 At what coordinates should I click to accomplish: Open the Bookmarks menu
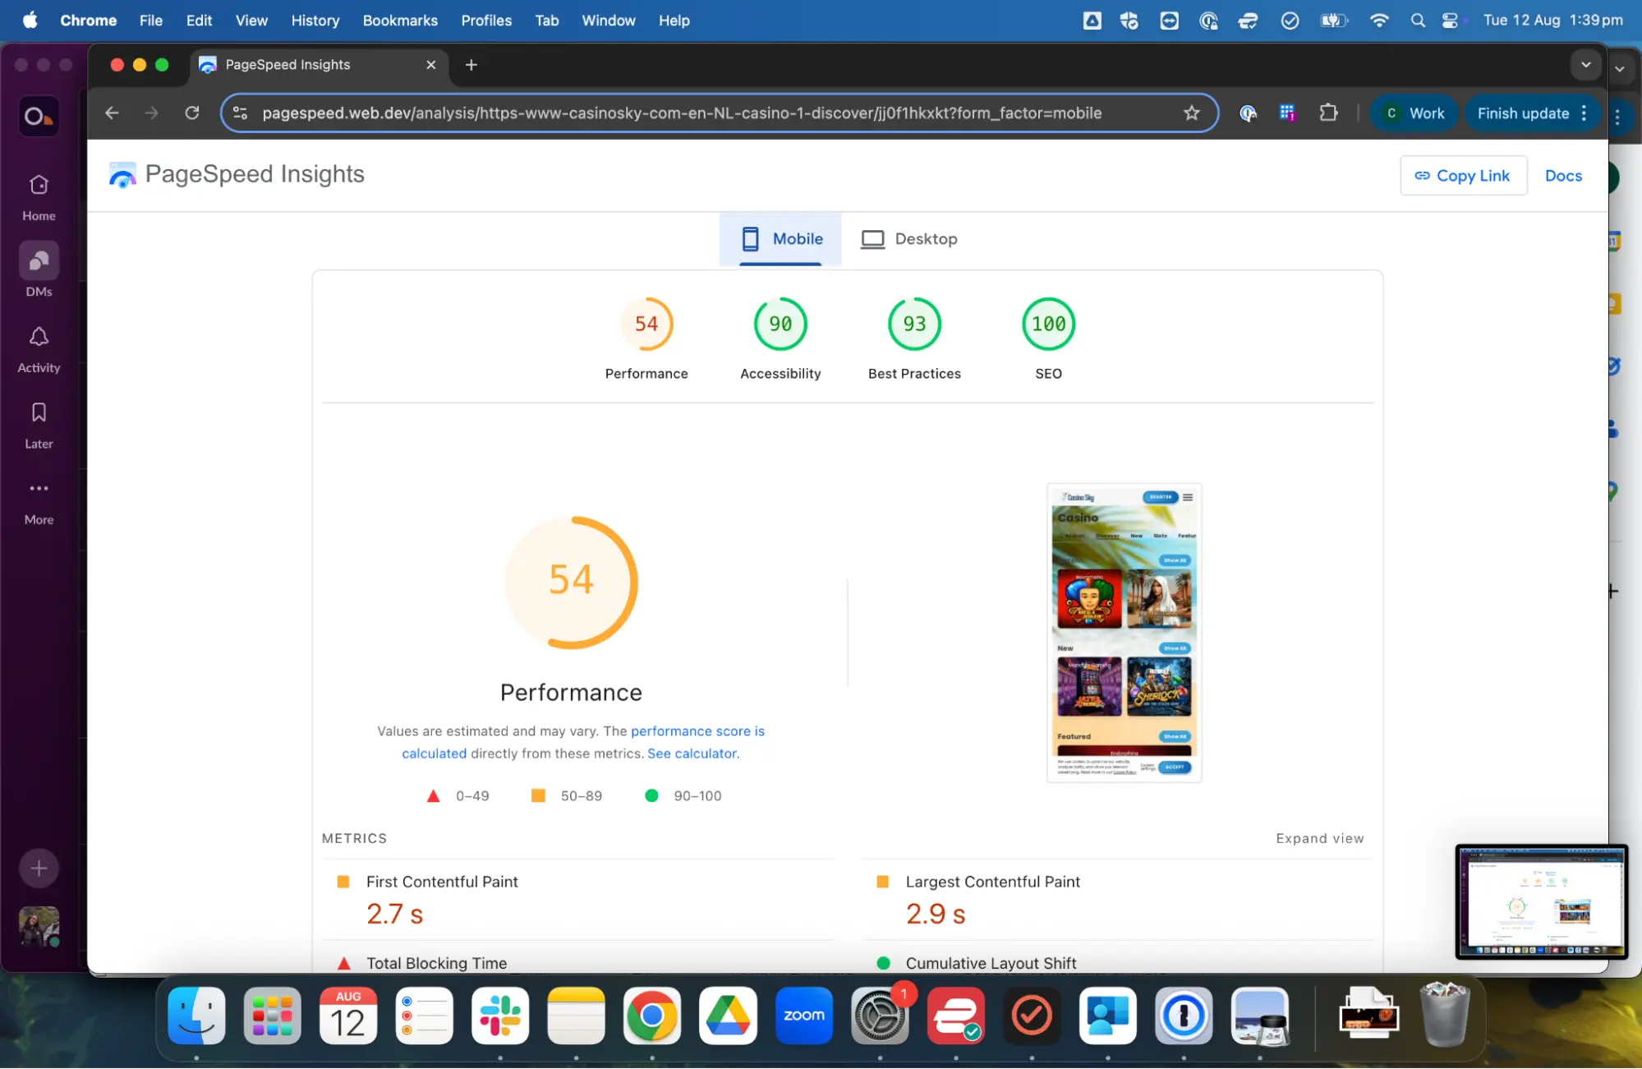tap(400, 21)
